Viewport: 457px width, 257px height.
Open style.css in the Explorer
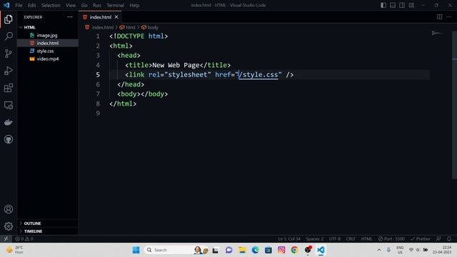45,51
